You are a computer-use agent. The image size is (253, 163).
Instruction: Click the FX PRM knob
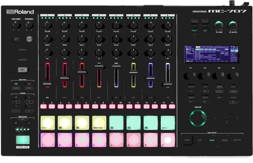[219, 26]
